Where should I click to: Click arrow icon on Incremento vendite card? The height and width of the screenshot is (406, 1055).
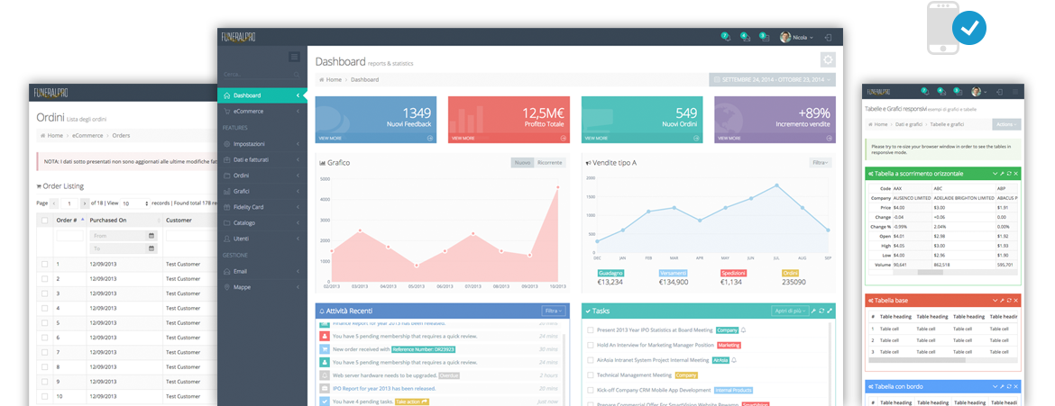coord(829,138)
